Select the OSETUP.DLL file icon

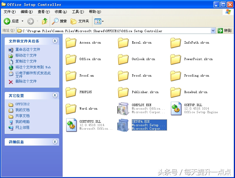click(176, 108)
